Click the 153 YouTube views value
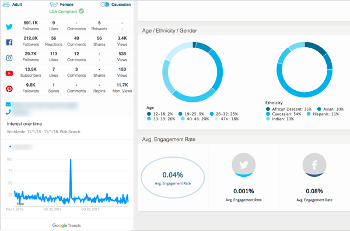Viewport: 350px width, 231px height. coord(123,69)
